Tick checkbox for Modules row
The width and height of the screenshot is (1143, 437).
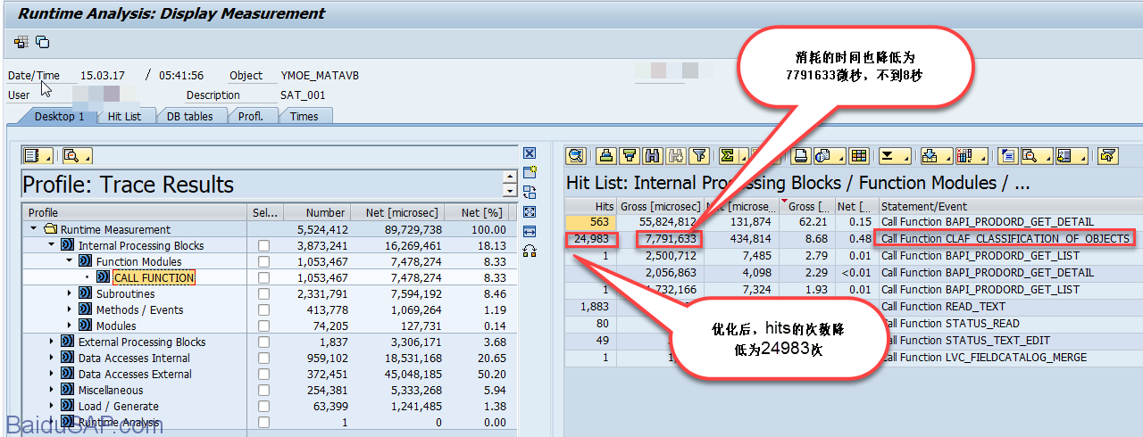coord(264,326)
